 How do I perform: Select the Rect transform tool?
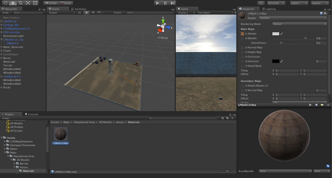(x=36, y=3)
